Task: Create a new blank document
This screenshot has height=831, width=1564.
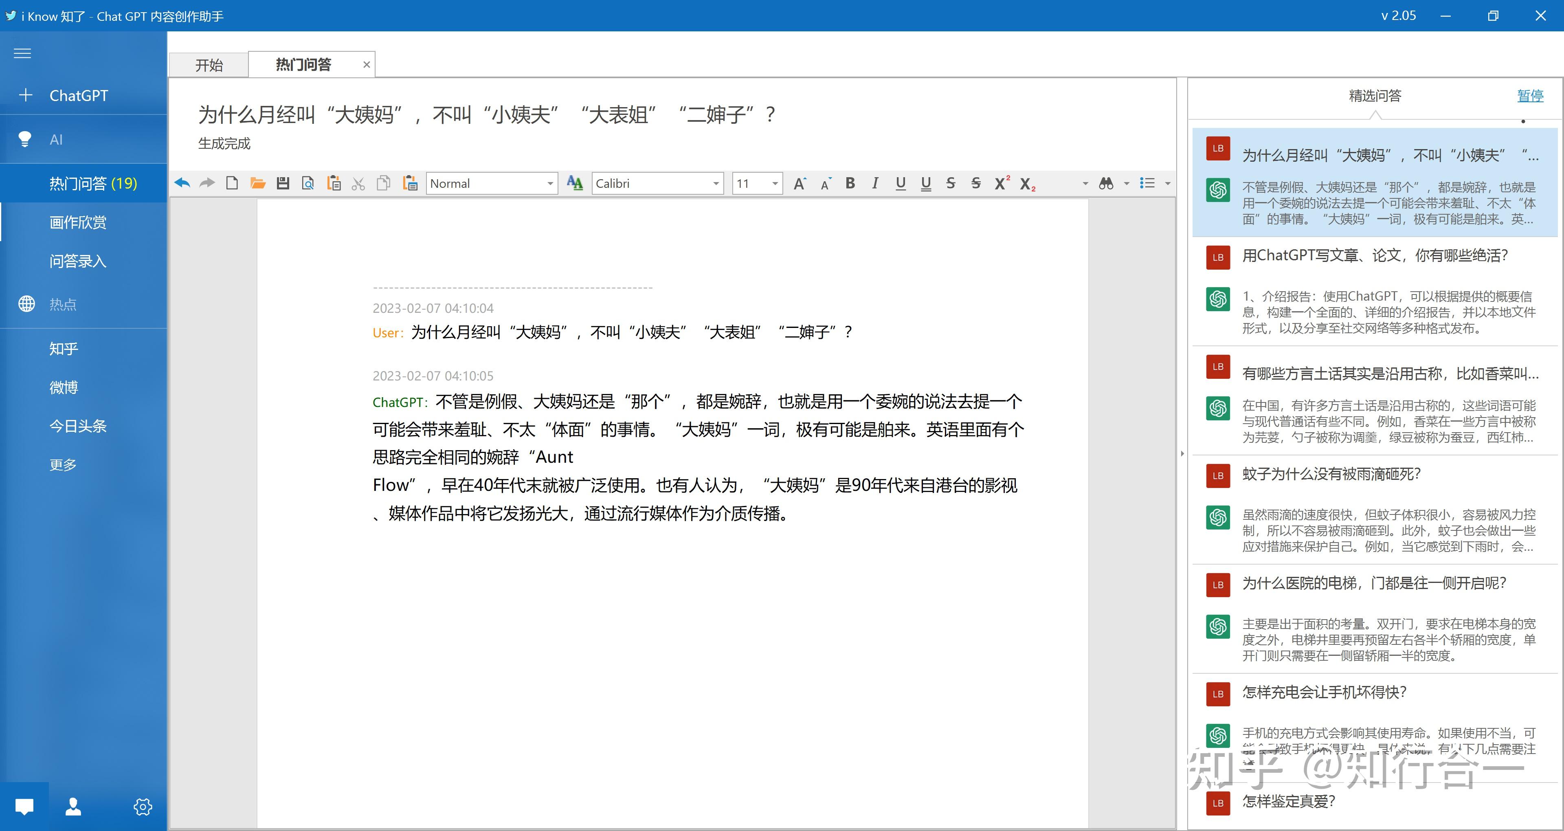Action: [232, 183]
